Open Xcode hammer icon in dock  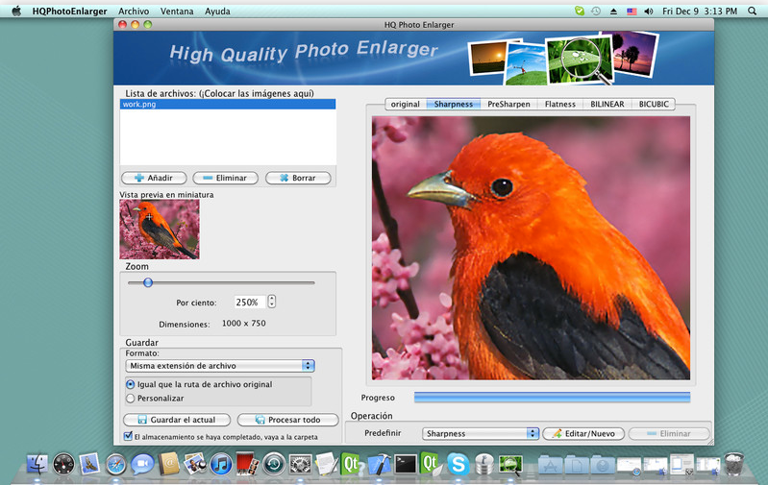[x=379, y=464]
